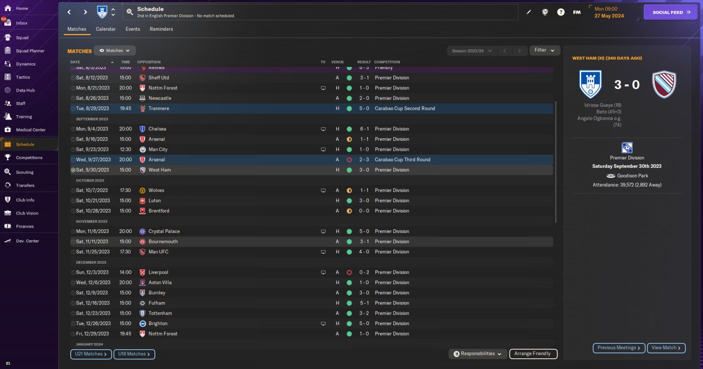Screen dimensions: 703x369
Task: Select the Crystal Palace match row
Action: (311, 231)
